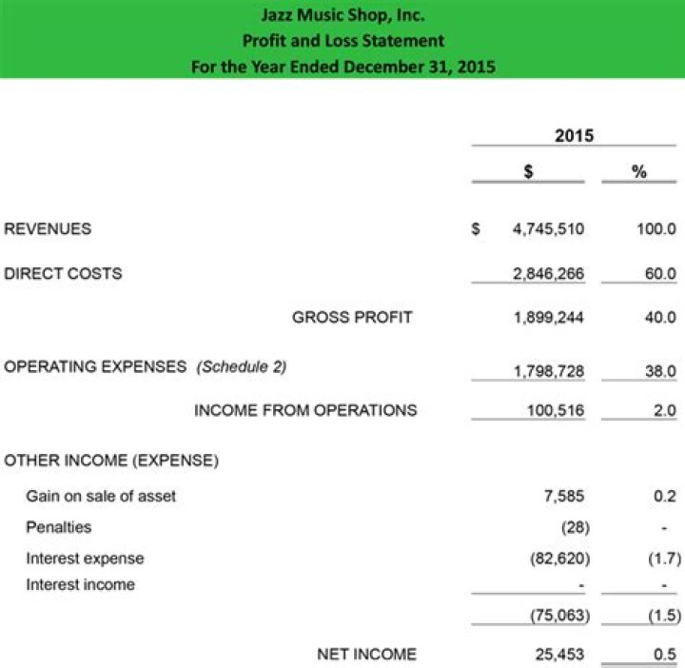Select the REVENUES row label

coord(49,228)
